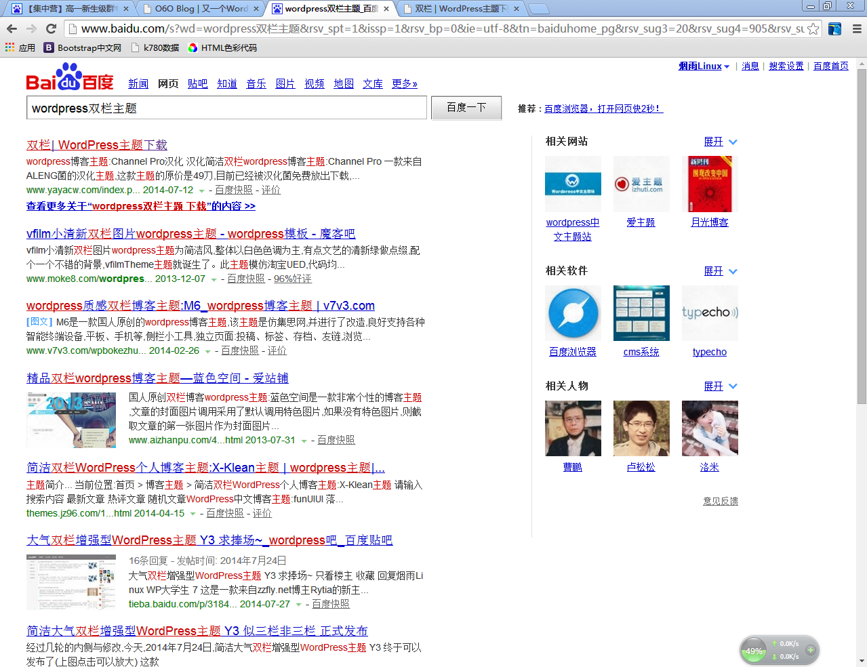This screenshot has height=667, width=867.
Task: Open dropdown arrow beside www.moke8.com result date
Action: [x=214, y=280]
